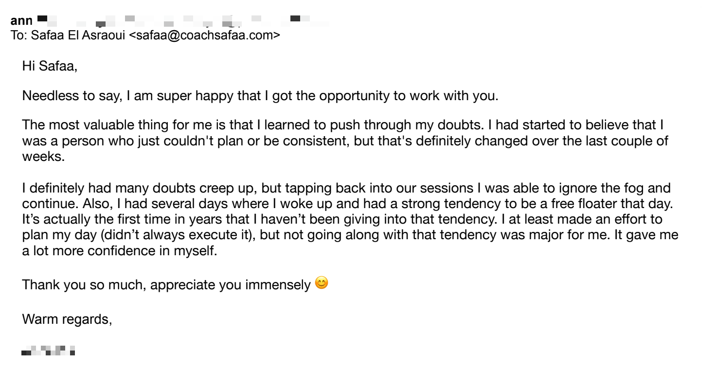Image resolution: width=717 pixels, height=369 pixels.
Task: Click the smiling face emoji
Action: (322, 282)
